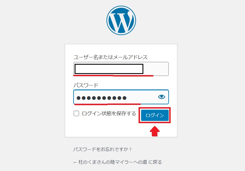Click empty username field area right of redaction
Viewport: 245px width, 171px height.
(156, 69)
